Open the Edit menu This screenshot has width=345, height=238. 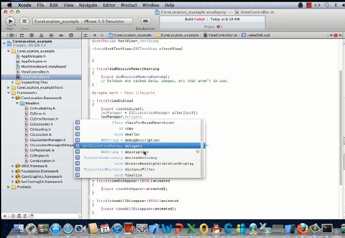tap(53, 5)
